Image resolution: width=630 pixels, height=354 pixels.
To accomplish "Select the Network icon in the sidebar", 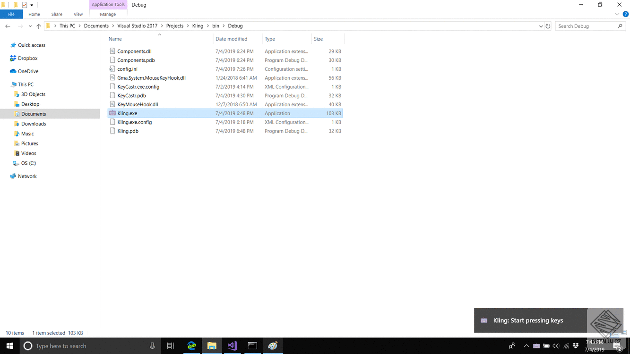I will pyautogui.click(x=13, y=176).
